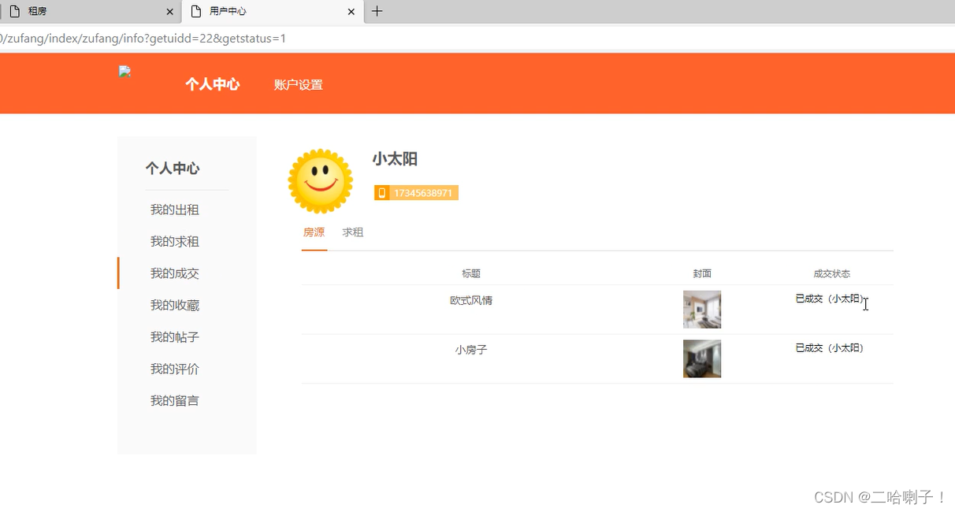Select 我的帖子 in the sidebar

(174, 336)
